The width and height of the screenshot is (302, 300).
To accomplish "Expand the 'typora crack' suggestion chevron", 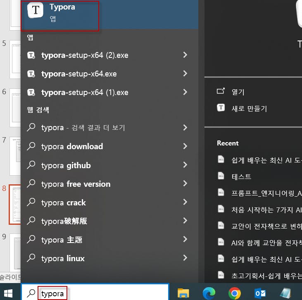I will pyautogui.click(x=185, y=202).
